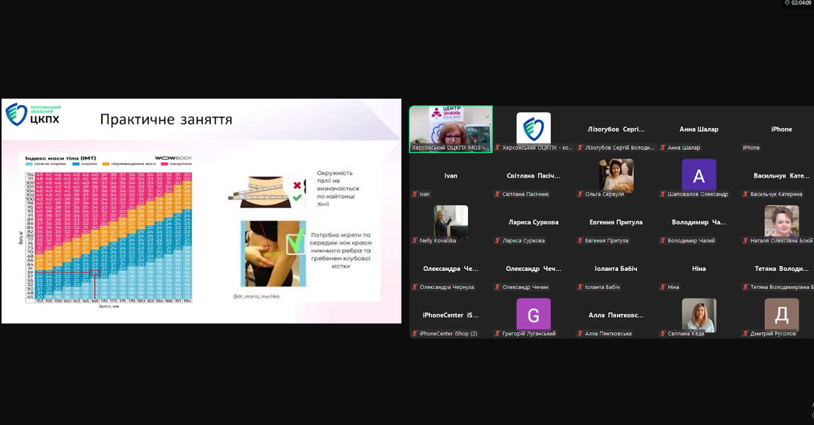The height and width of the screenshot is (425, 814).
Task: Click the meeting timer clock icon
Action: 787,3
